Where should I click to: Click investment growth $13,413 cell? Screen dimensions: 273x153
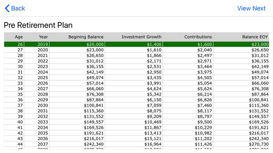point(134,133)
